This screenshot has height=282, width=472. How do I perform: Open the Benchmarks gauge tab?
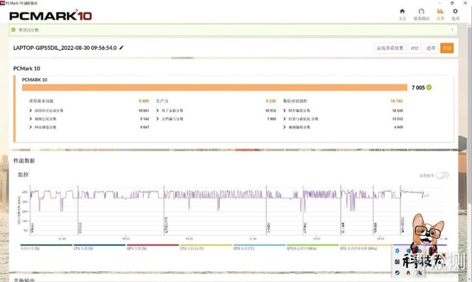point(422,14)
